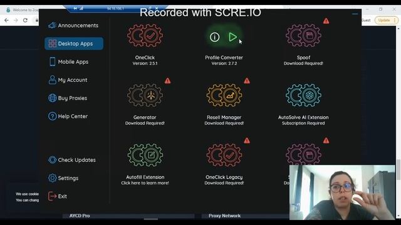Click the Resell Manager warning triangle
This screenshot has height=225, width=401.
coord(247,81)
